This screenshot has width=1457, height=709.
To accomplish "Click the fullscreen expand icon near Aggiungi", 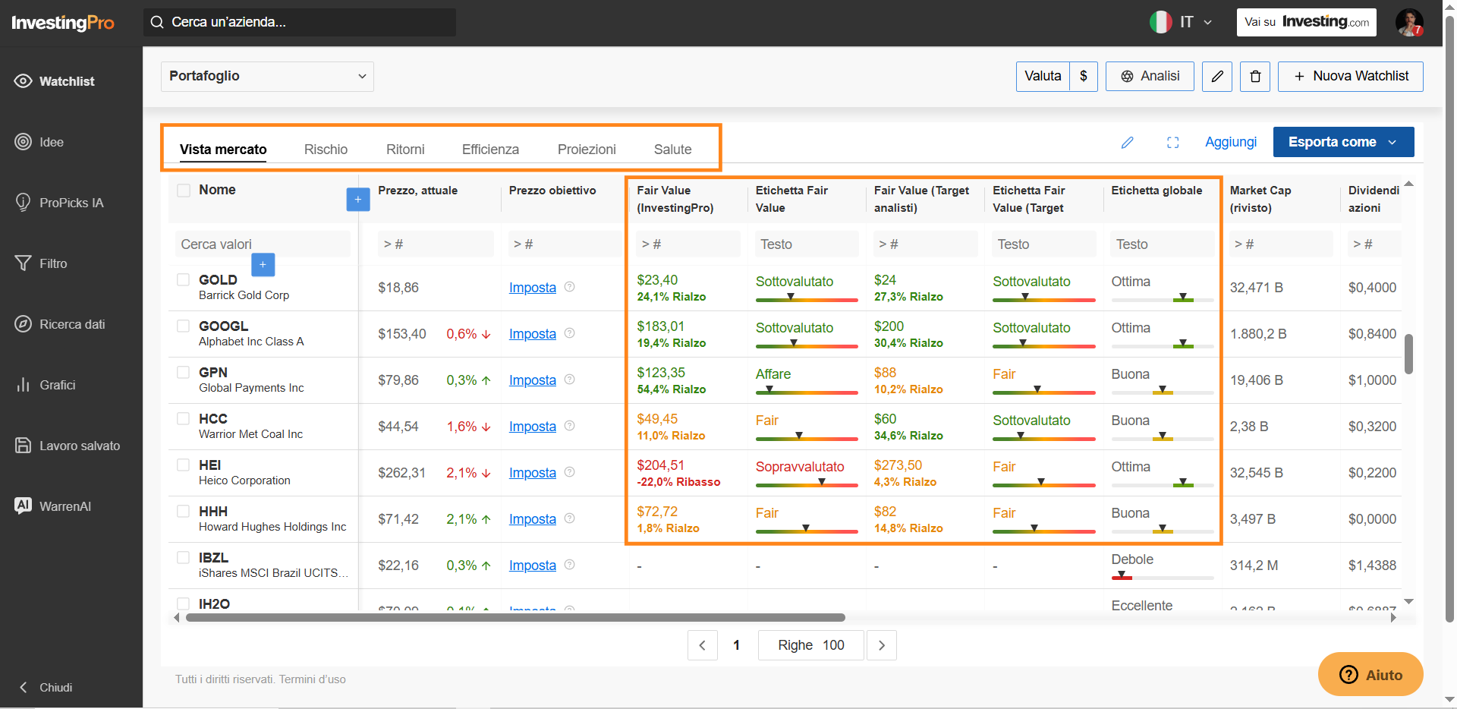I will (1173, 142).
